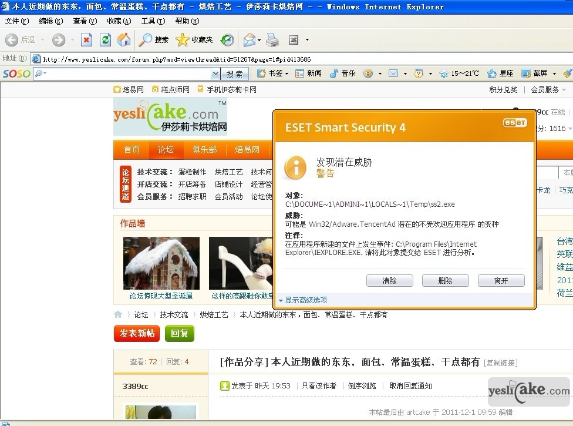The image size is (573, 426).
Task: Click 回复 reply button
Action: 180,334
